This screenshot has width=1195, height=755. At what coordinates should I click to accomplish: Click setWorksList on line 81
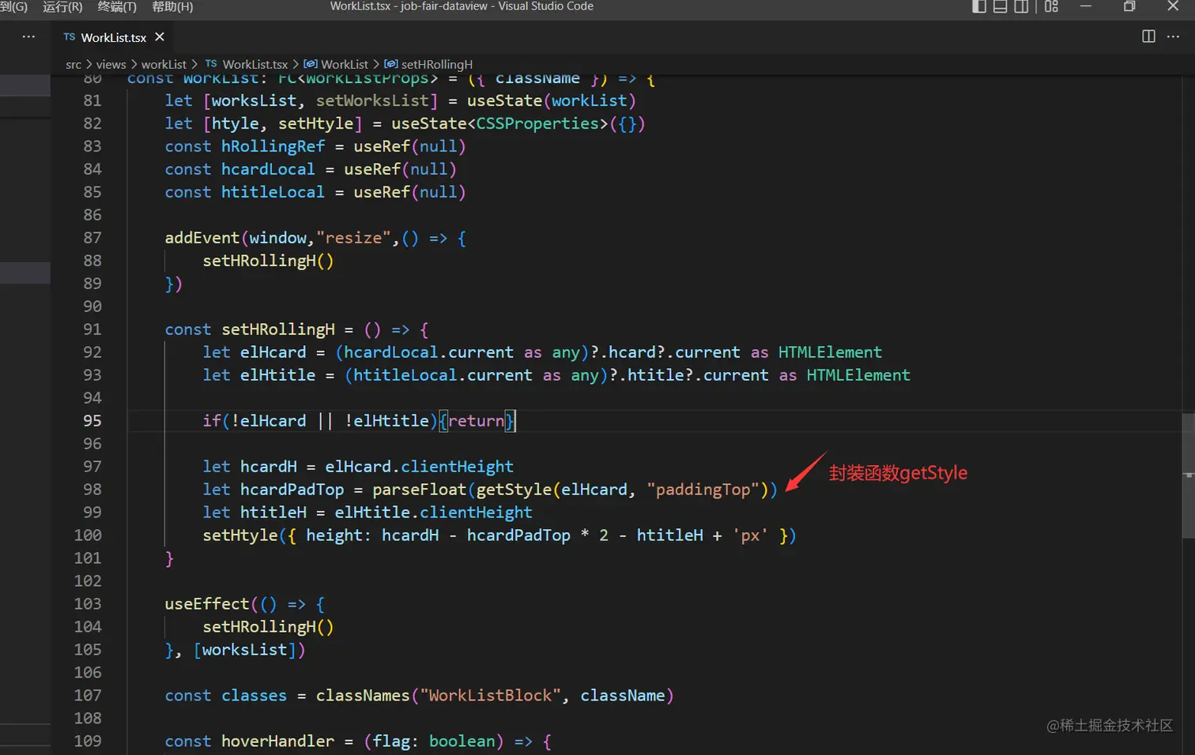pyautogui.click(x=372, y=100)
